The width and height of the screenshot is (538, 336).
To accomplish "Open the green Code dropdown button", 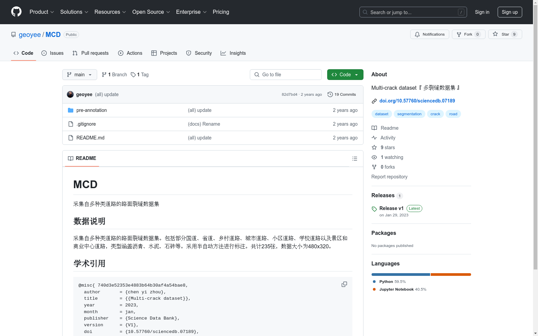I will point(345,75).
